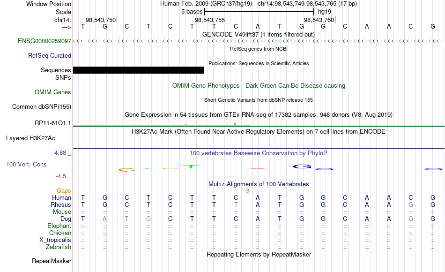445x272 pixels.
Task: Click the black Sequences item bar
Action: pyautogui.click(x=139, y=70)
